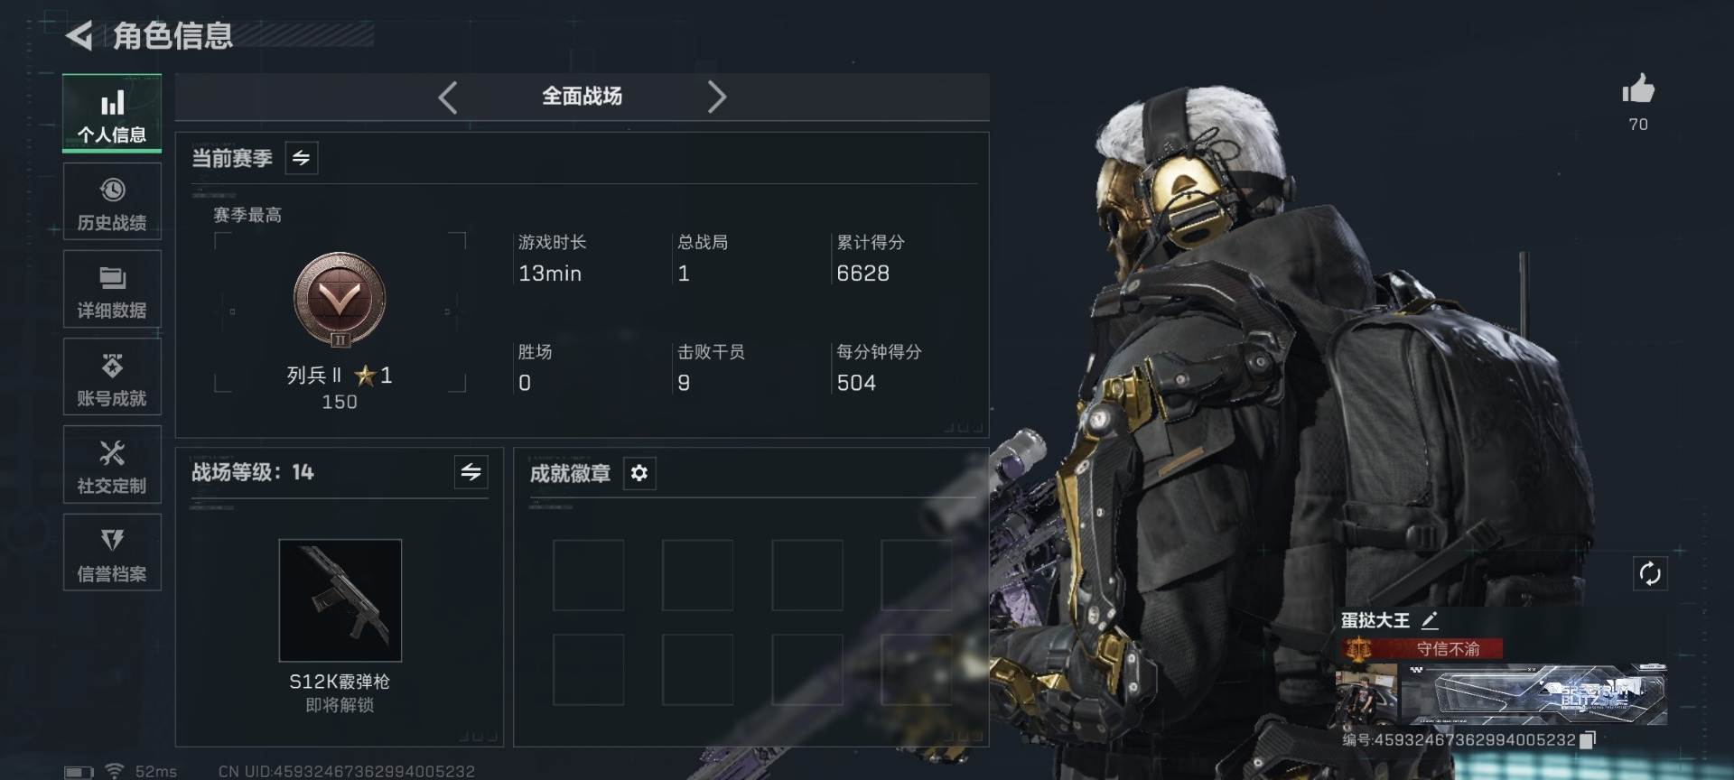The width and height of the screenshot is (1734, 780).
Task: Toggle 当前赛季 season switch button
Action: click(301, 158)
